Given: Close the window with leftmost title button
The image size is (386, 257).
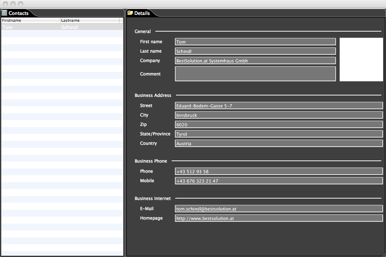Looking at the screenshot, I should pyautogui.click(x=5, y=4).
